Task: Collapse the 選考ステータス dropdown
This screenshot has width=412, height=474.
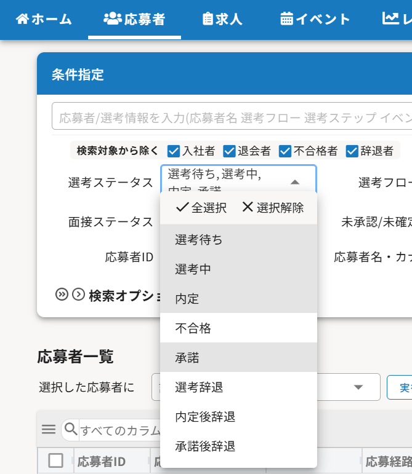Action: coord(295,182)
